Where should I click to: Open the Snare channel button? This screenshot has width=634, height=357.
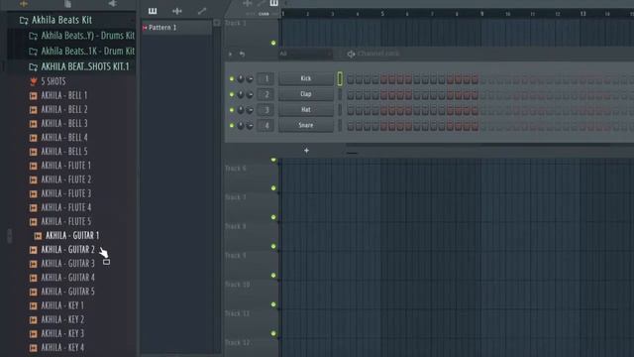tap(306, 125)
